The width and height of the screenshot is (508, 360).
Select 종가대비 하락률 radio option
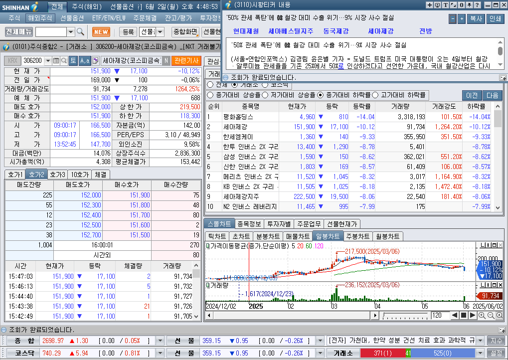click(321, 95)
